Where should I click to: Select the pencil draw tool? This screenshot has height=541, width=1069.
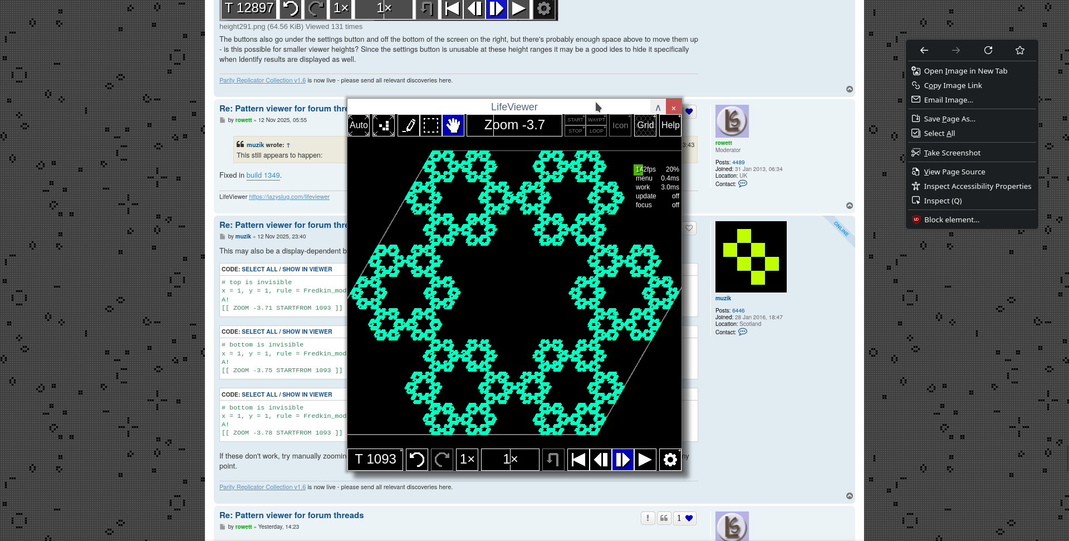click(x=409, y=125)
